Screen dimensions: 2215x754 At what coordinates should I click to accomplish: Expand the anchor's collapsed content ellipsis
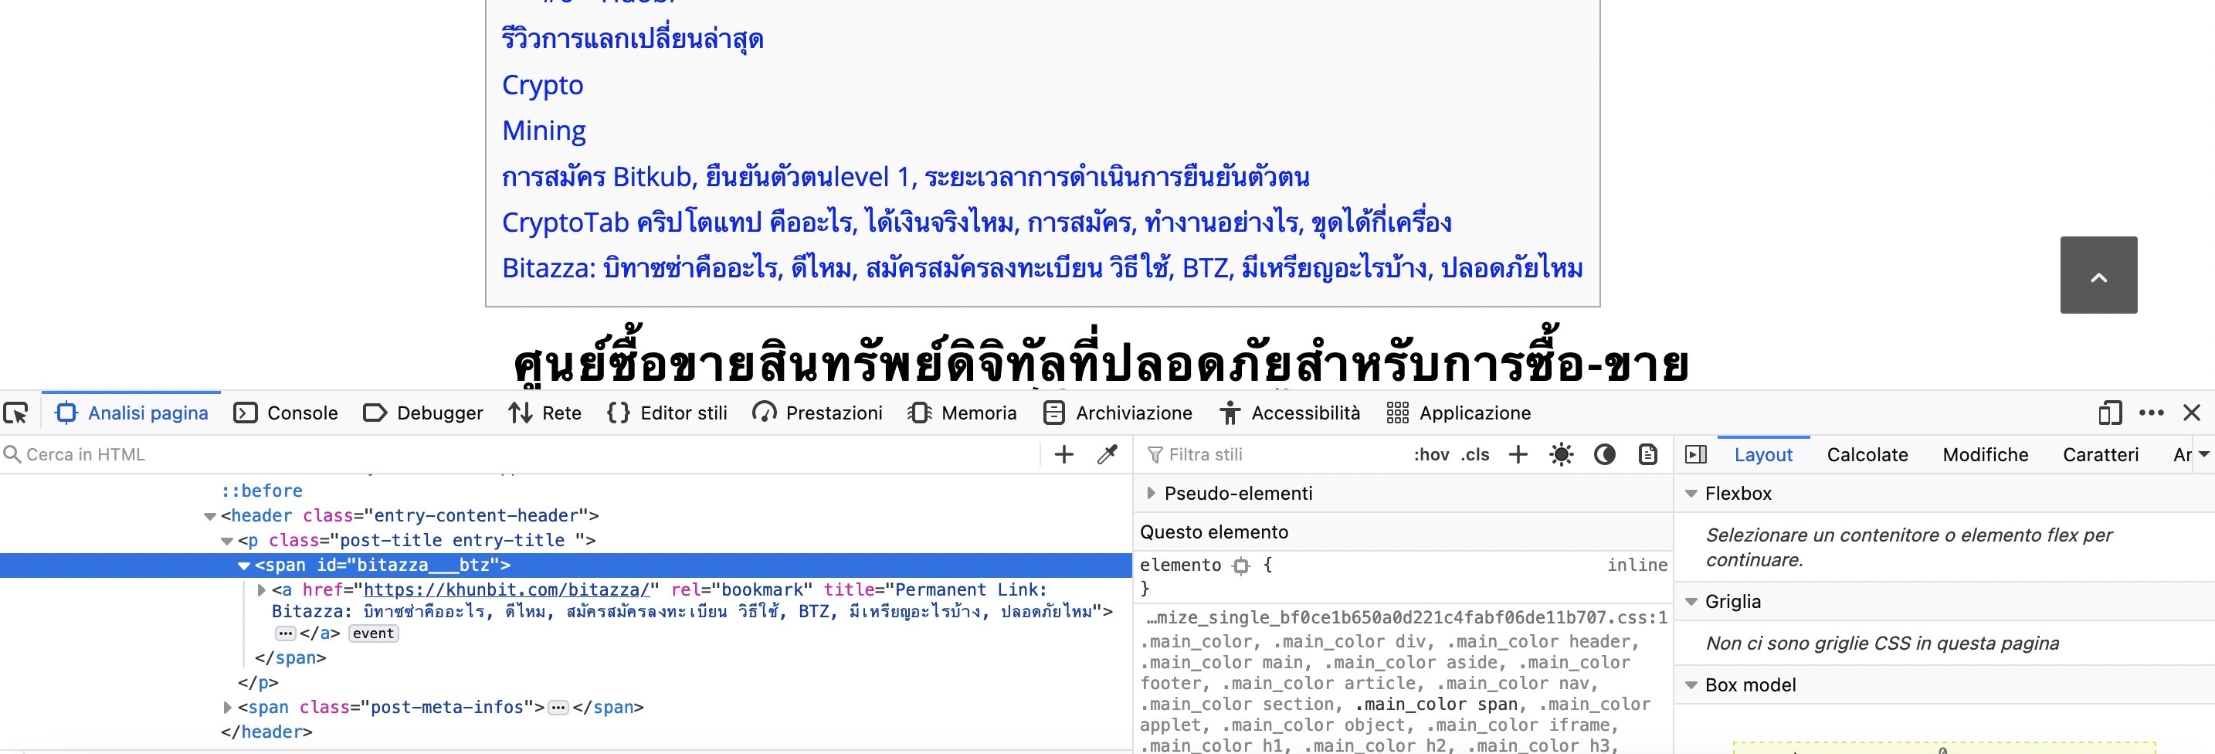tap(286, 633)
